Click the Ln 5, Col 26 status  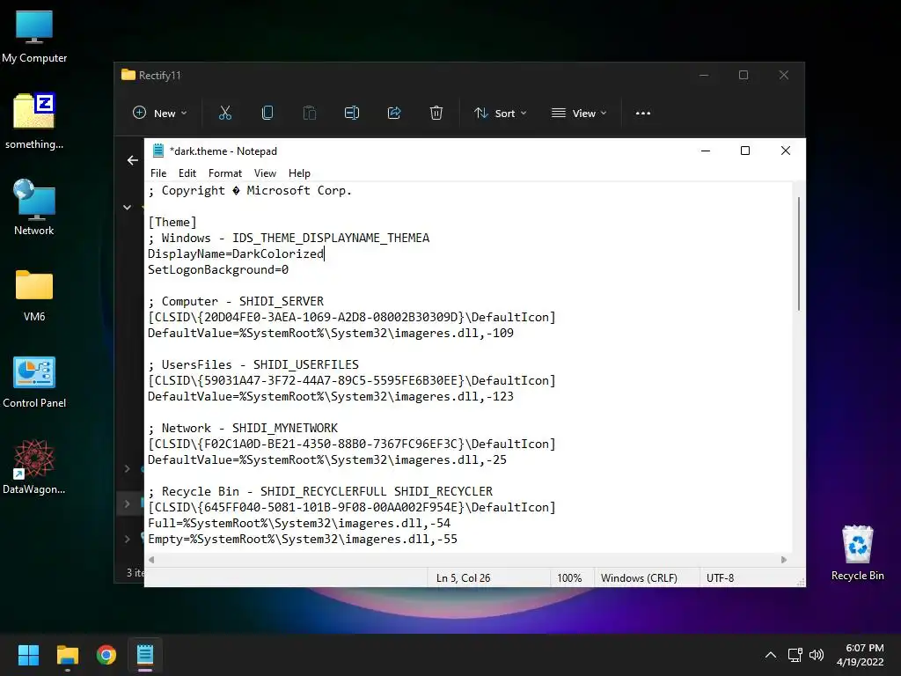coord(463,578)
